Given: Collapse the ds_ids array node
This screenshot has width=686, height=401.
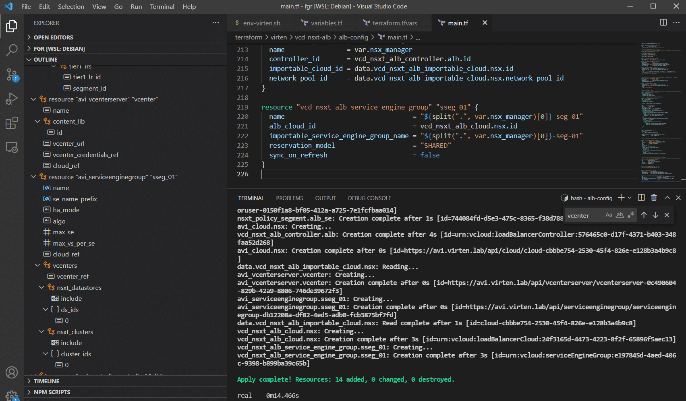Looking at the screenshot, I should point(46,310).
